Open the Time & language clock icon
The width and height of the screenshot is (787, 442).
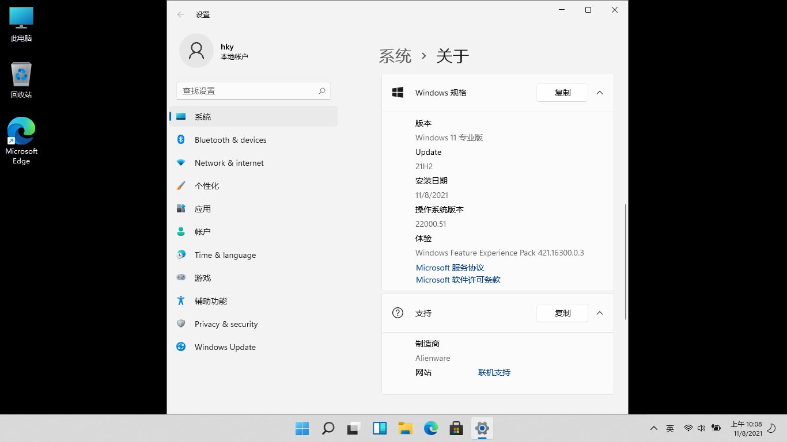(181, 254)
